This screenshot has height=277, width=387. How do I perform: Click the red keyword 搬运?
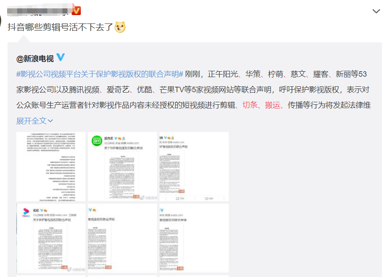pyautogui.click(x=273, y=105)
